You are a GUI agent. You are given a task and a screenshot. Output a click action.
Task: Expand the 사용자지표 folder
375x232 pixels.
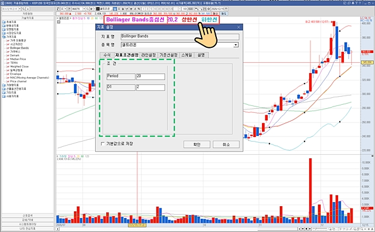(x=3, y=96)
